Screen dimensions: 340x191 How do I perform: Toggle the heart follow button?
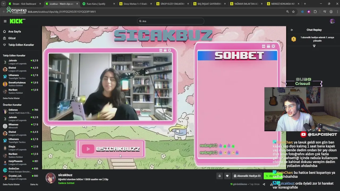[x=227, y=176]
